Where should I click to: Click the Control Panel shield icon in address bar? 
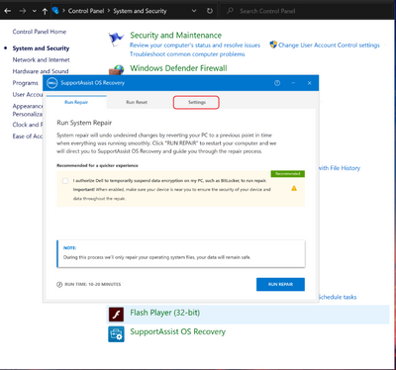55,11
